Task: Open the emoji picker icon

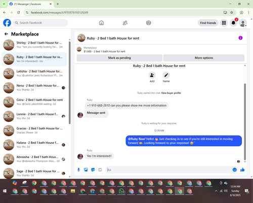Action: click(234, 170)
